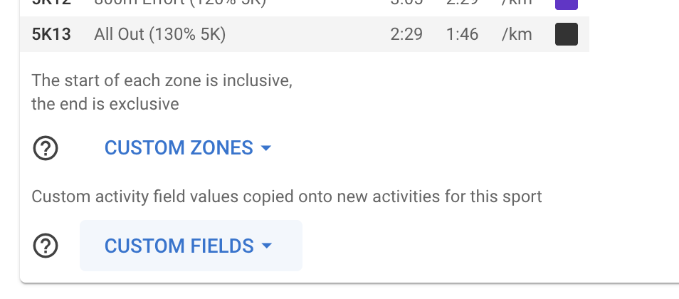Click the zone inclusive/exclusive note text
Screen dimensions: 679x299
point(162,92)
